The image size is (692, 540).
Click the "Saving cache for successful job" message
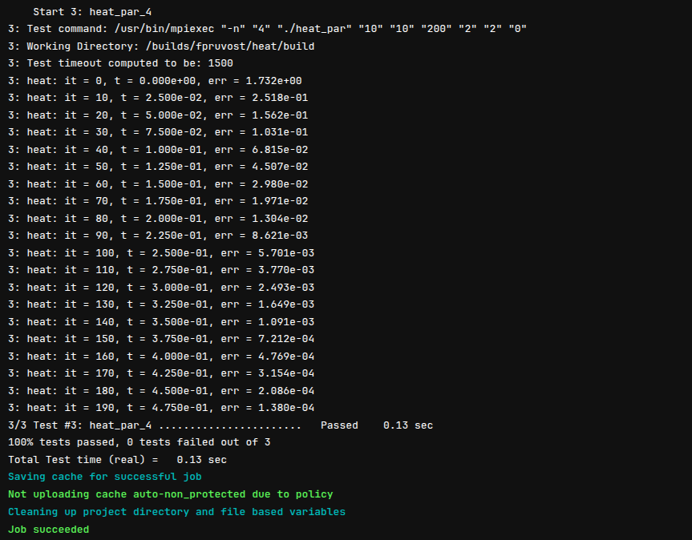click(x=104, y=477)
